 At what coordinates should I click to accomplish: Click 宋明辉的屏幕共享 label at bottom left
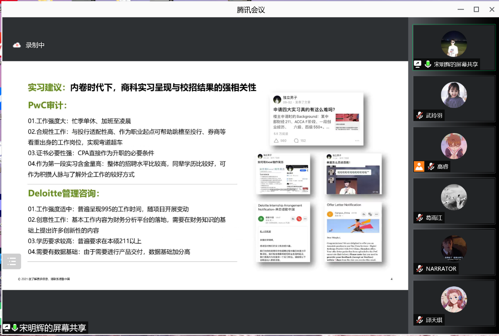[52, 328]
